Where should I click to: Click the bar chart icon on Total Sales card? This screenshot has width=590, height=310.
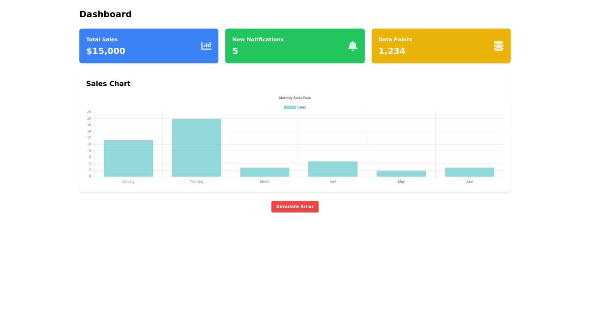(x=206, y=45)
